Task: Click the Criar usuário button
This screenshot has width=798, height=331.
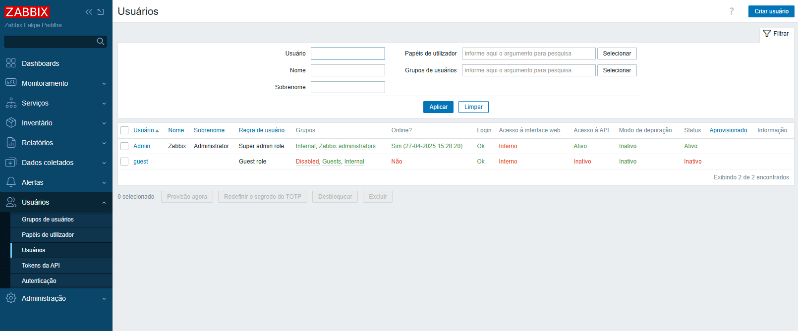Action: pos(771,11)
